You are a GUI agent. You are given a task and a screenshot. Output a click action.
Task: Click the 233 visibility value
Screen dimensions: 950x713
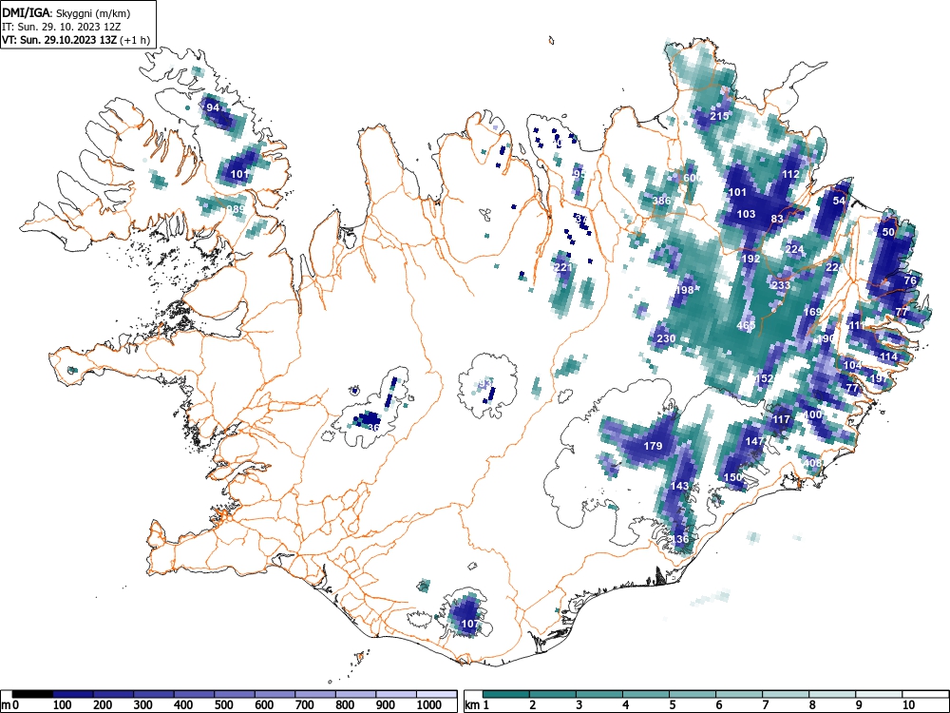click(x=781, y=285)
